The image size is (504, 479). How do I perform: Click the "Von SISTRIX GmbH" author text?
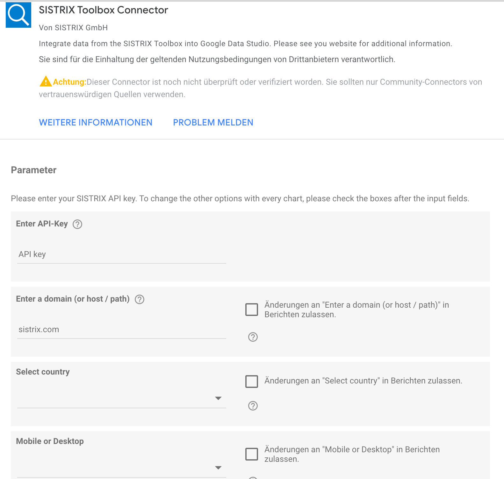73,28
